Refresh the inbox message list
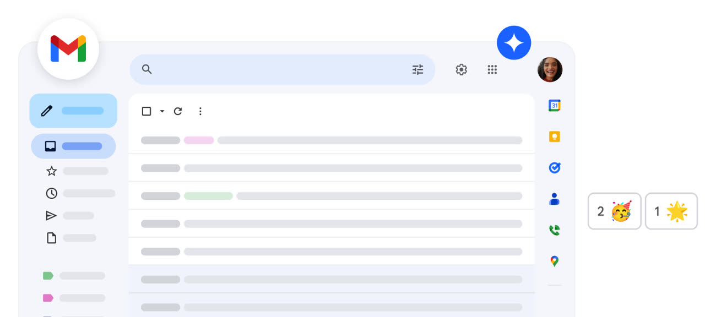The width and height of the screenshot is (716, 317). click(178, 111)
